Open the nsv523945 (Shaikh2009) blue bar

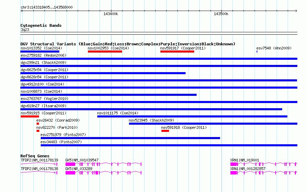213,124
